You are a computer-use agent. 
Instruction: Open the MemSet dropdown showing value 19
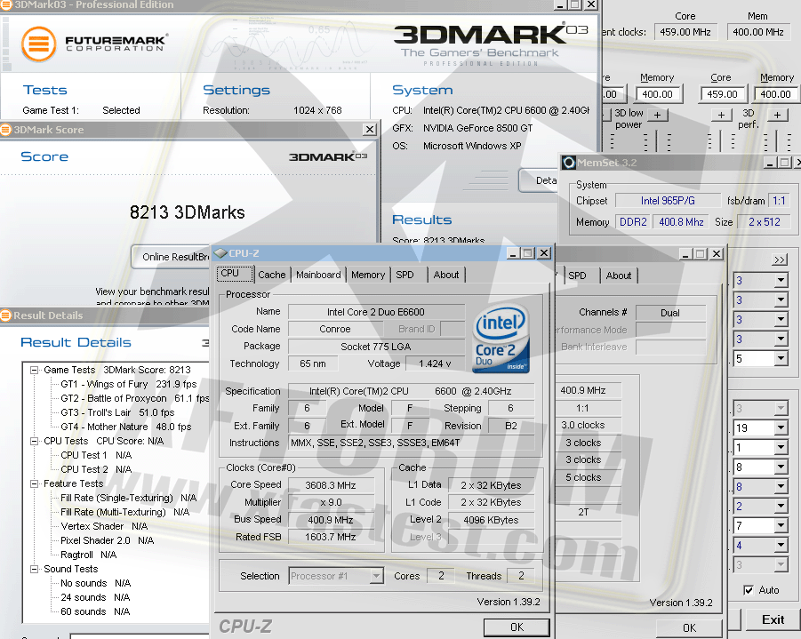click(x=781, y=428)
